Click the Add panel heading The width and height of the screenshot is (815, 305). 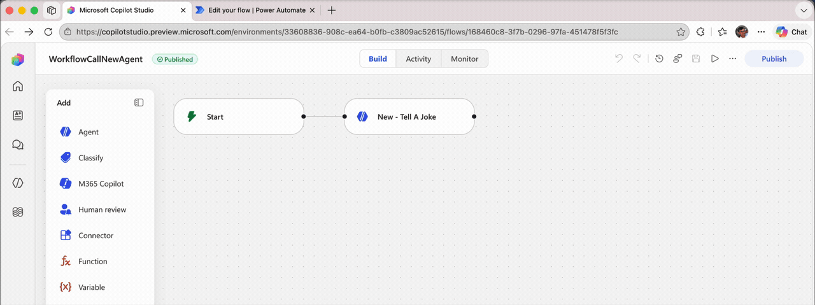pyautogui.click(x=64, y=103)
